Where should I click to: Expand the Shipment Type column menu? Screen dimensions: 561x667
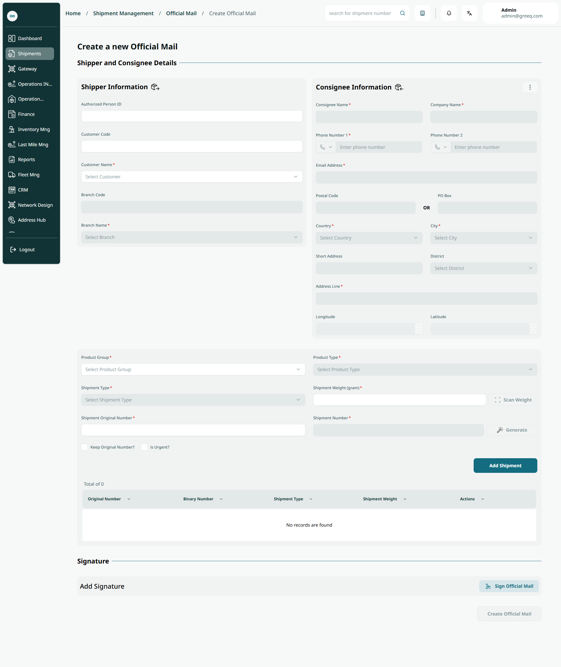[x=311, y=499]
